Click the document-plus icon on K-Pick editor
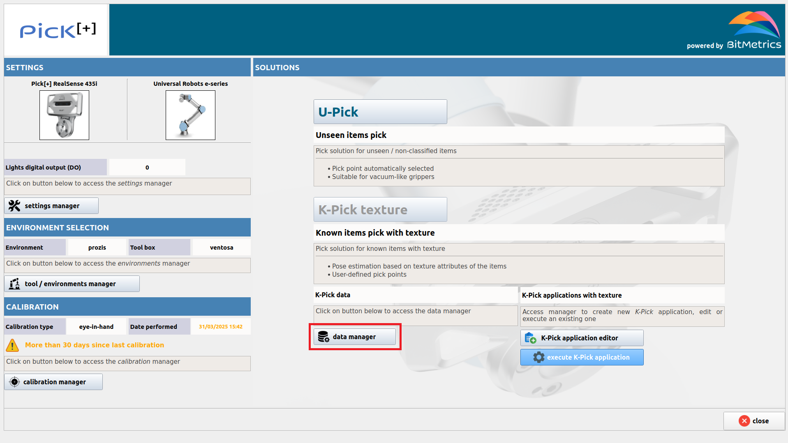The image size is (788, 443). tap(531, 338)
